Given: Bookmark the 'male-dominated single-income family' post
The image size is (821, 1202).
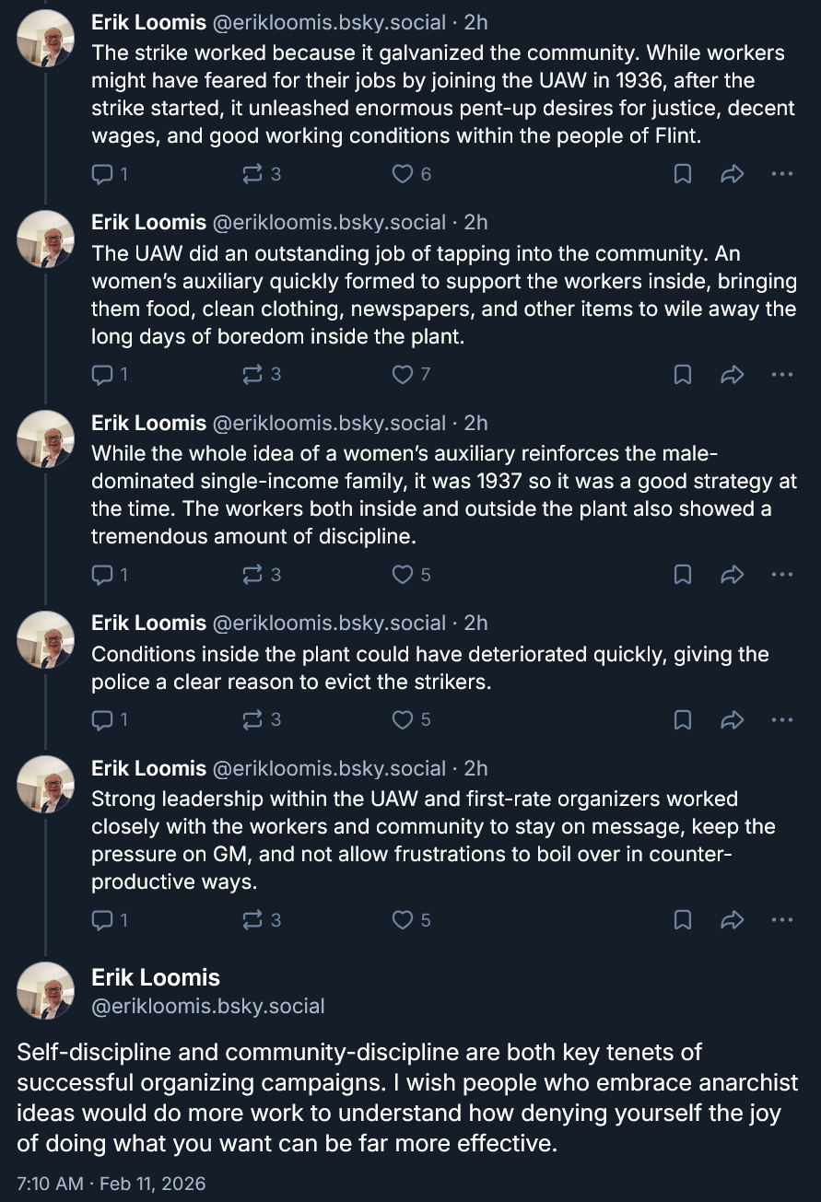Looking at the screenshot, I should pos(683,575).
